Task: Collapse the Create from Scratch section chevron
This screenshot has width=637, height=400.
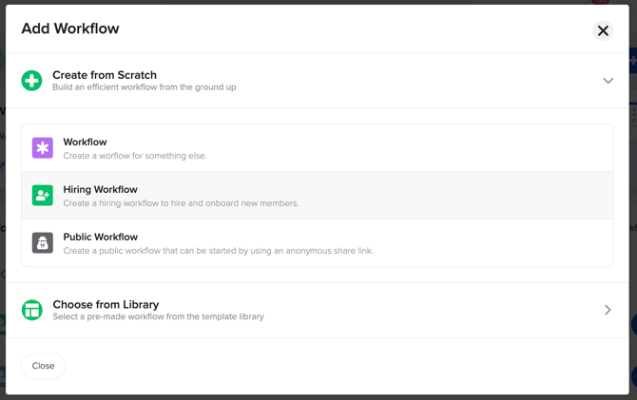Action: coord(608,81)
